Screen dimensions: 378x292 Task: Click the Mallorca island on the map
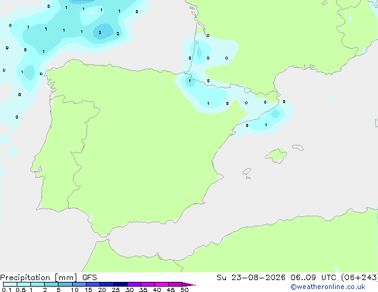pos(276,156)
